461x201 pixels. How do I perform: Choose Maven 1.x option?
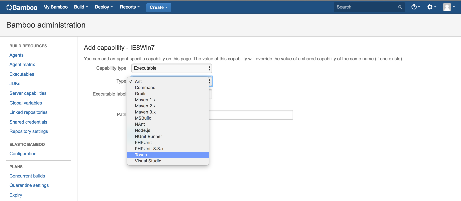click(x=168, y=100)
